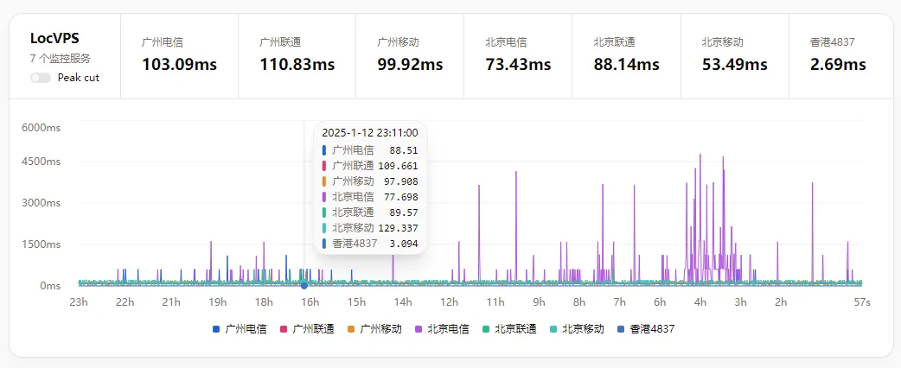Select the 北京移动 53.49ms stat card
The image size is (901, 368).
click(x=735, y=56)
